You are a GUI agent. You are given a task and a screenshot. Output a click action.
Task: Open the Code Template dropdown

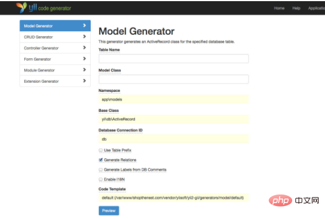tap(174, 197)
